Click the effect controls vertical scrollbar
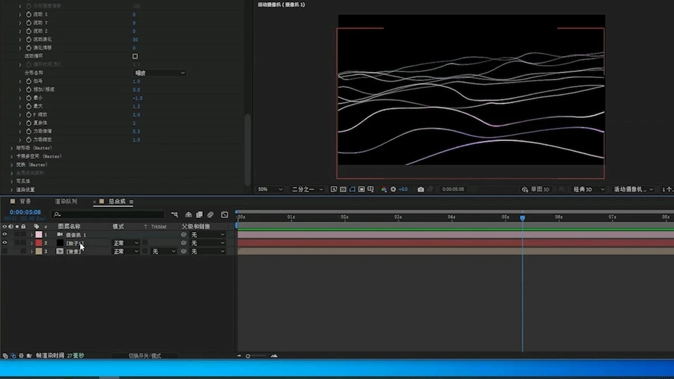The image size is (674, 379). [247, 150]
